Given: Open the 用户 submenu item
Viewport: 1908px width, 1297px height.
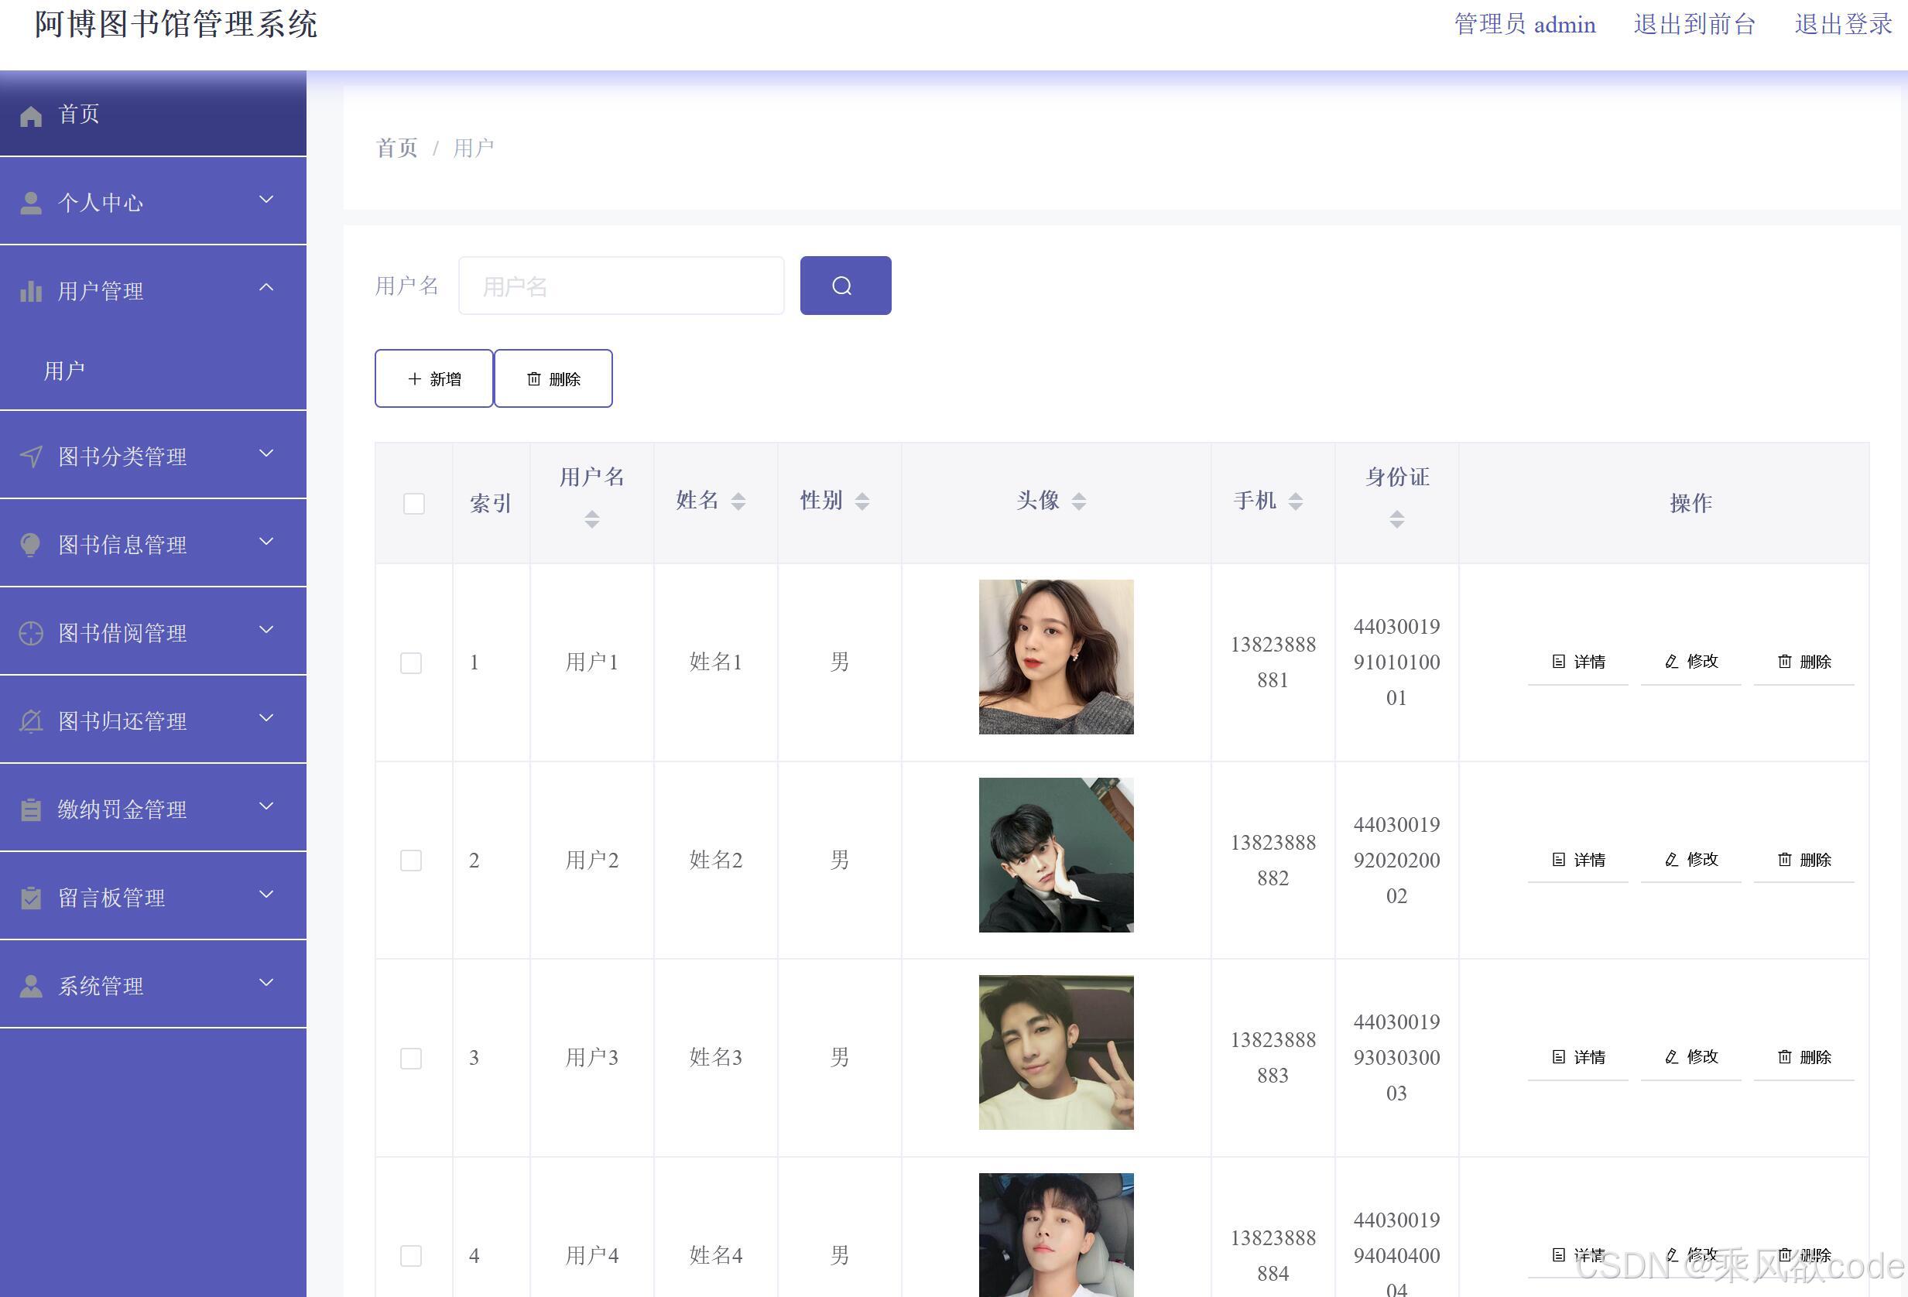Looking at the screenshot, I should coord(65,371).
